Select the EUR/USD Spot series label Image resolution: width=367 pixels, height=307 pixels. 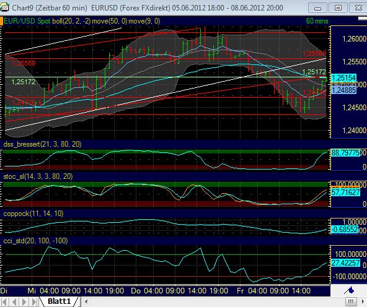(x=27, y=21)
